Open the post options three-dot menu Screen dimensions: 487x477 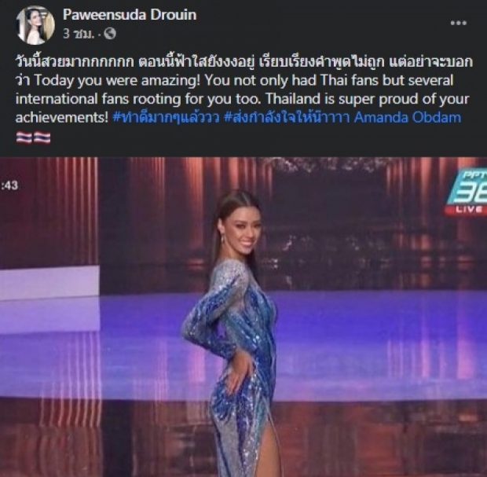pos(459,23)
